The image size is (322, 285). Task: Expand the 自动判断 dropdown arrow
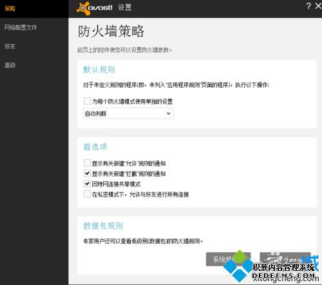pos(169,113)
